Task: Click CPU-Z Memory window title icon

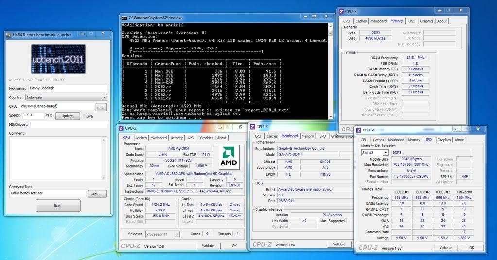Action: (x=341, y=11)
